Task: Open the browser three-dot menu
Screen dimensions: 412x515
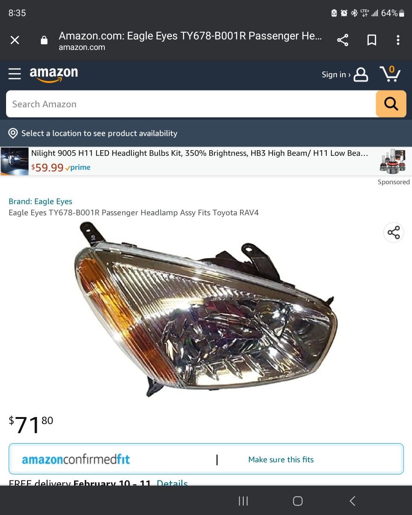Action: coord(398,40)
